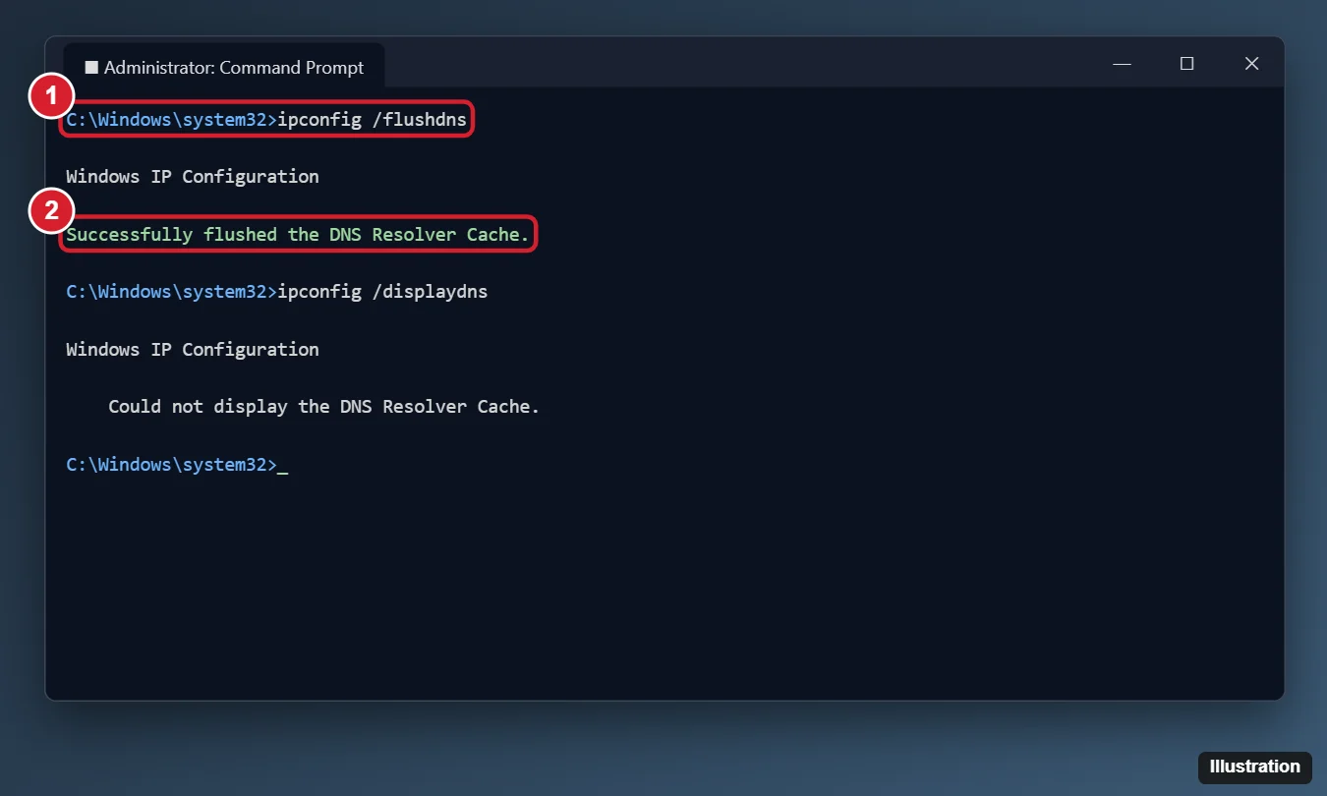The image size is (1327, 796).
Task: Click the "ipconfig /displaydns" command text
Action: [x=382, y=292]
